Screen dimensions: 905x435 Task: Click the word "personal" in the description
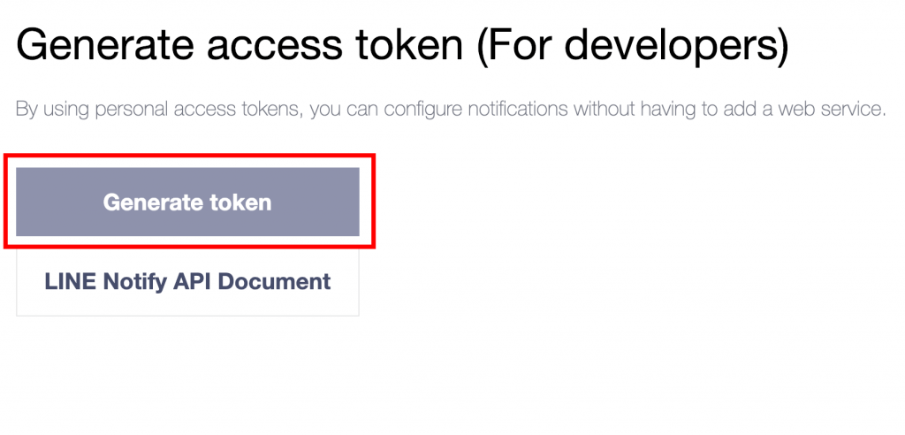pyautogui.click(x=124, y=111)
